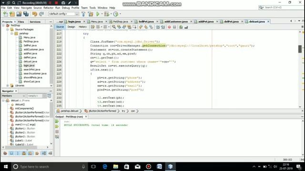
Task: Click the Profile Project toolbar icon
Action: [x=116, y=14]
